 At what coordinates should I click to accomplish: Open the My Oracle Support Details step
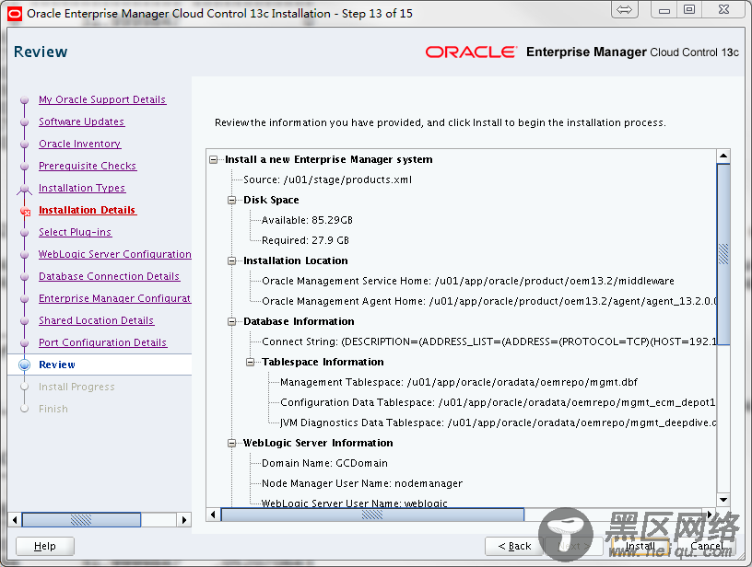(102, 99)
